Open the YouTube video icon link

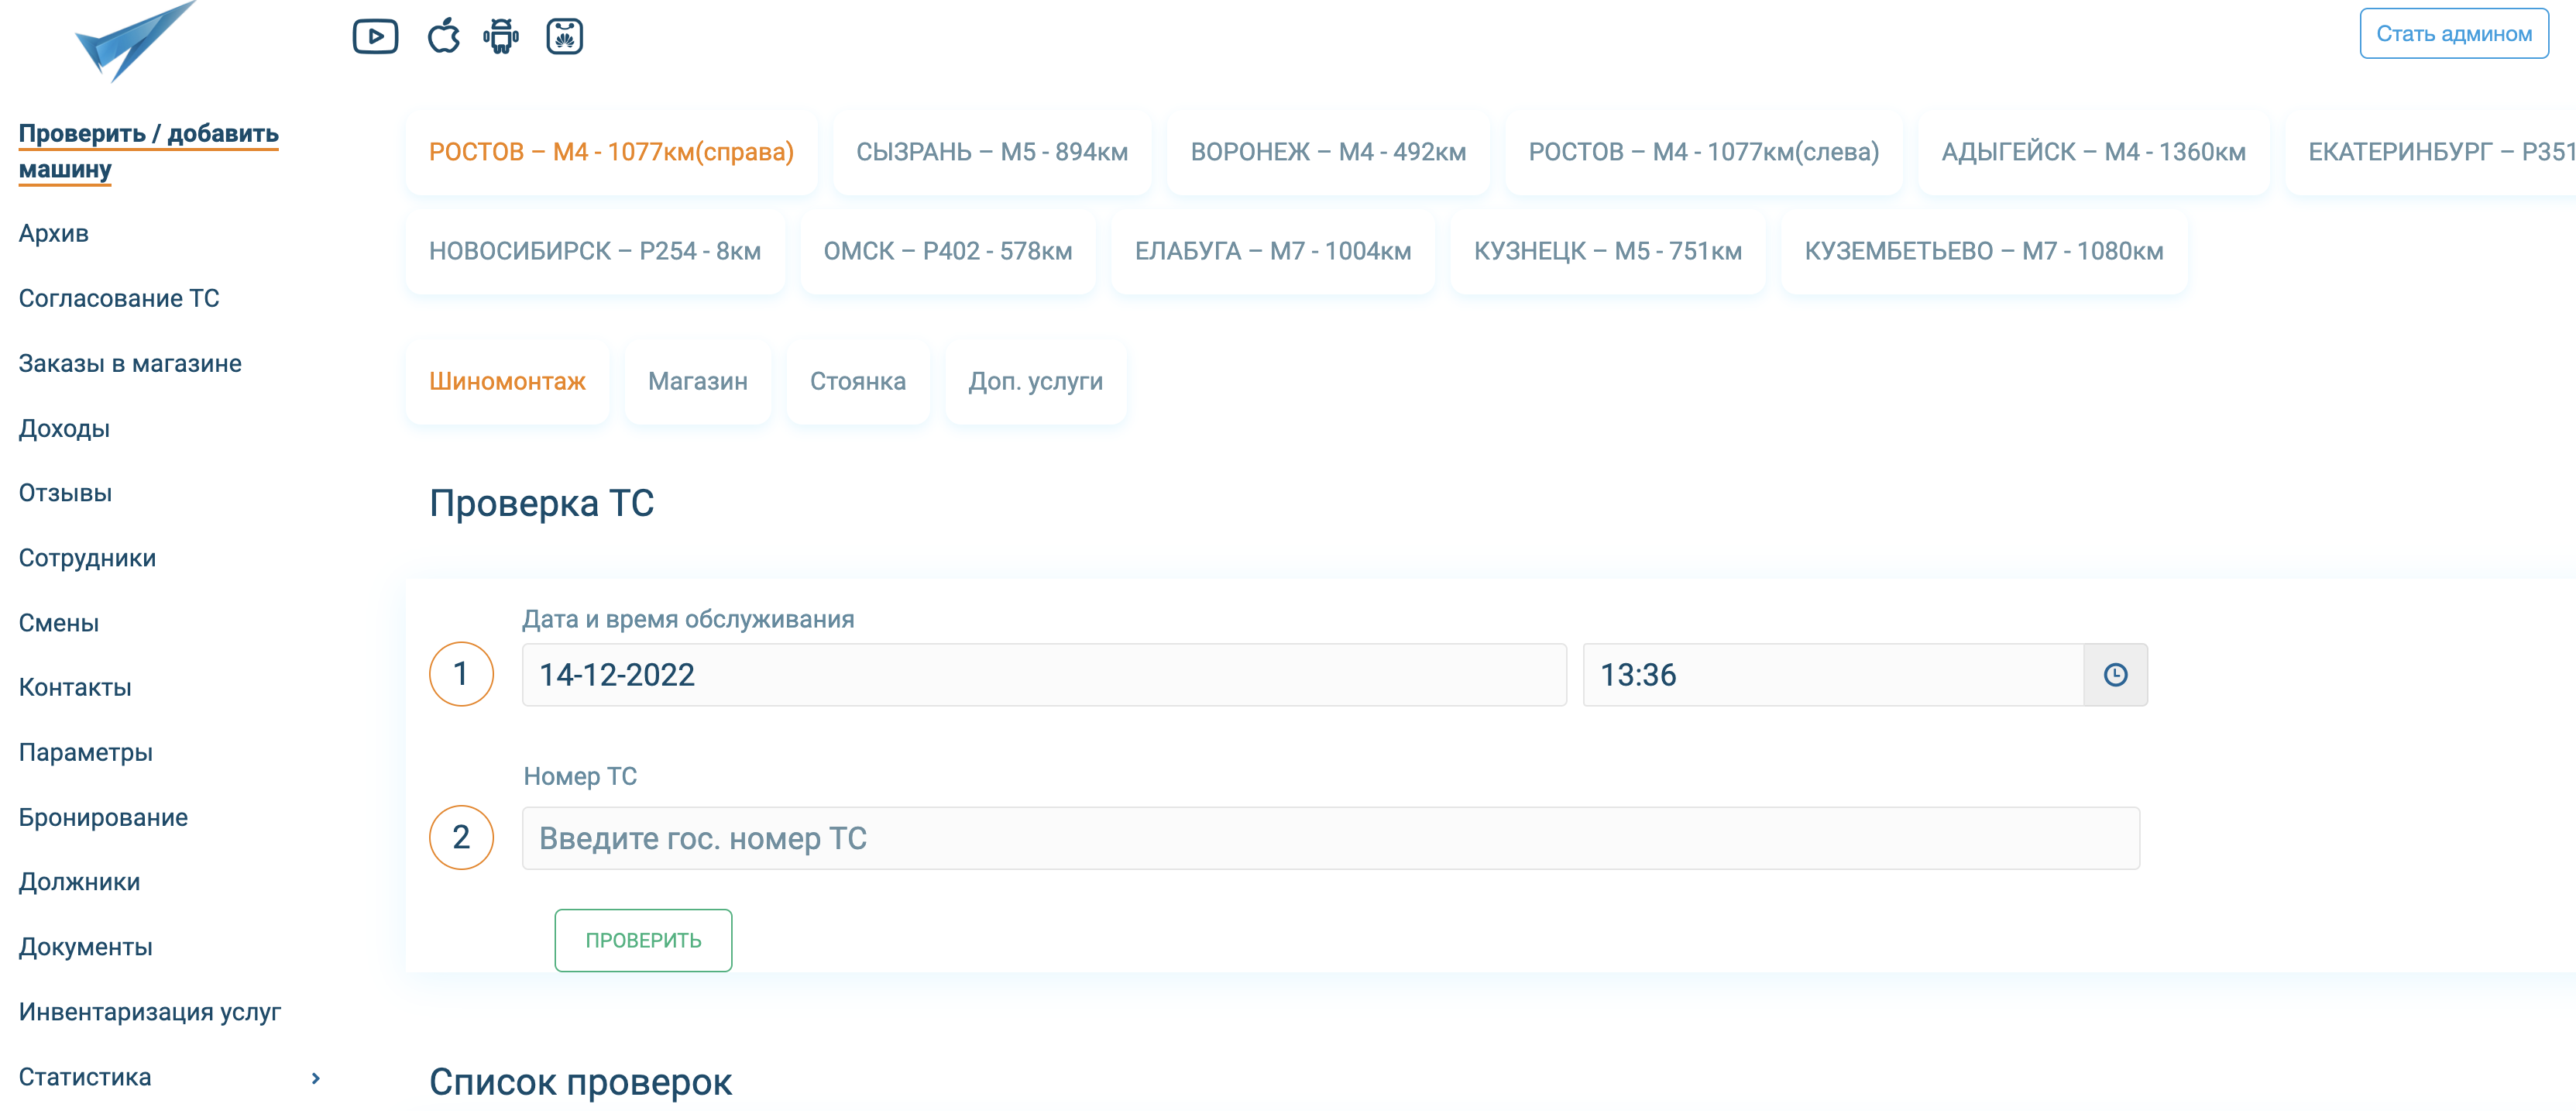tap(375, 37)
